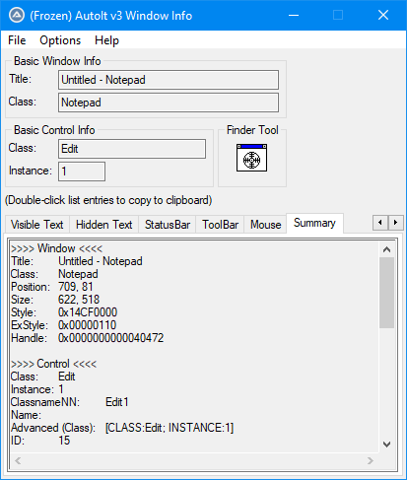407x480 pixels.
Task: Click the control Class field 'Edit'
Action: point(132,149)
